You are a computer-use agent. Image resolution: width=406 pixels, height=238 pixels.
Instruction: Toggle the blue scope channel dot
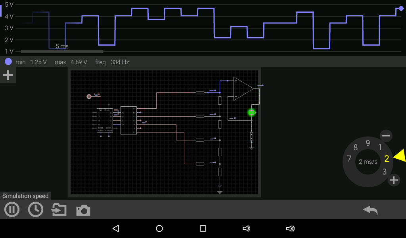(8, 62)
